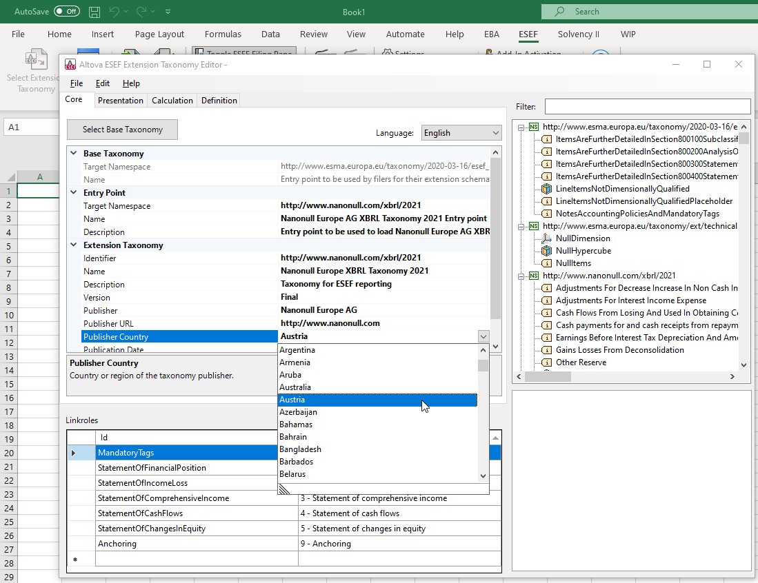
Task: Click the Save icon in the title bar
Action: tap(94, 12)
